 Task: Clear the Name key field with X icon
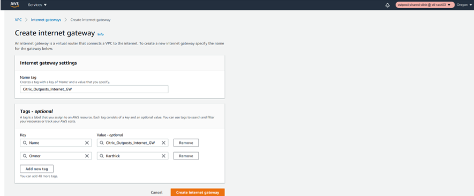coord(87,143)
